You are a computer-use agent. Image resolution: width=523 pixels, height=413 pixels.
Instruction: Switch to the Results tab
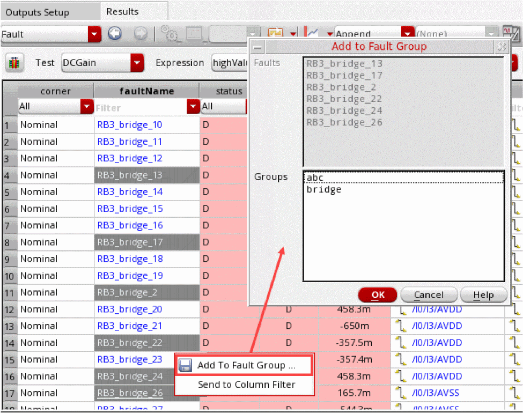134,11
